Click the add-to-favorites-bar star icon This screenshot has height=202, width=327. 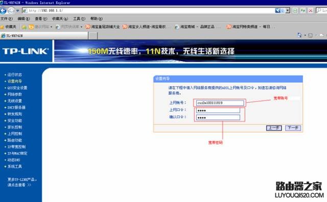point(24,27)
